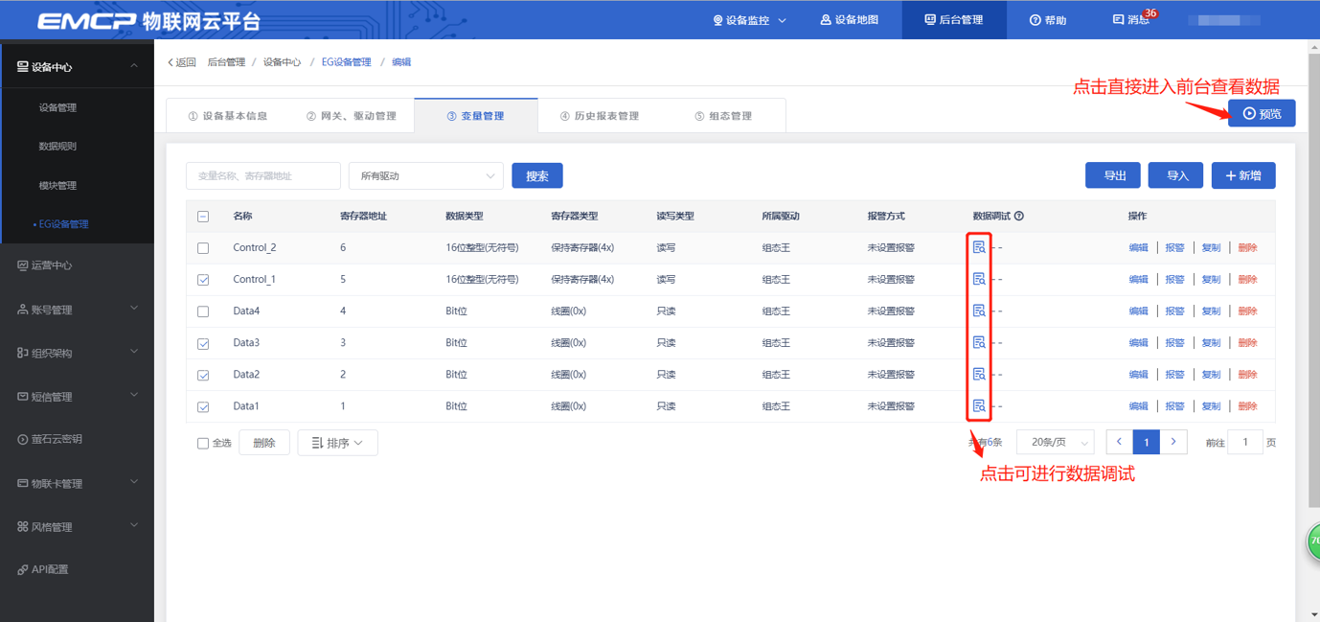Expand the 排序 sort dropdown
The width and height of the screenshot is (1320, 622).
[x=338, y=443]
